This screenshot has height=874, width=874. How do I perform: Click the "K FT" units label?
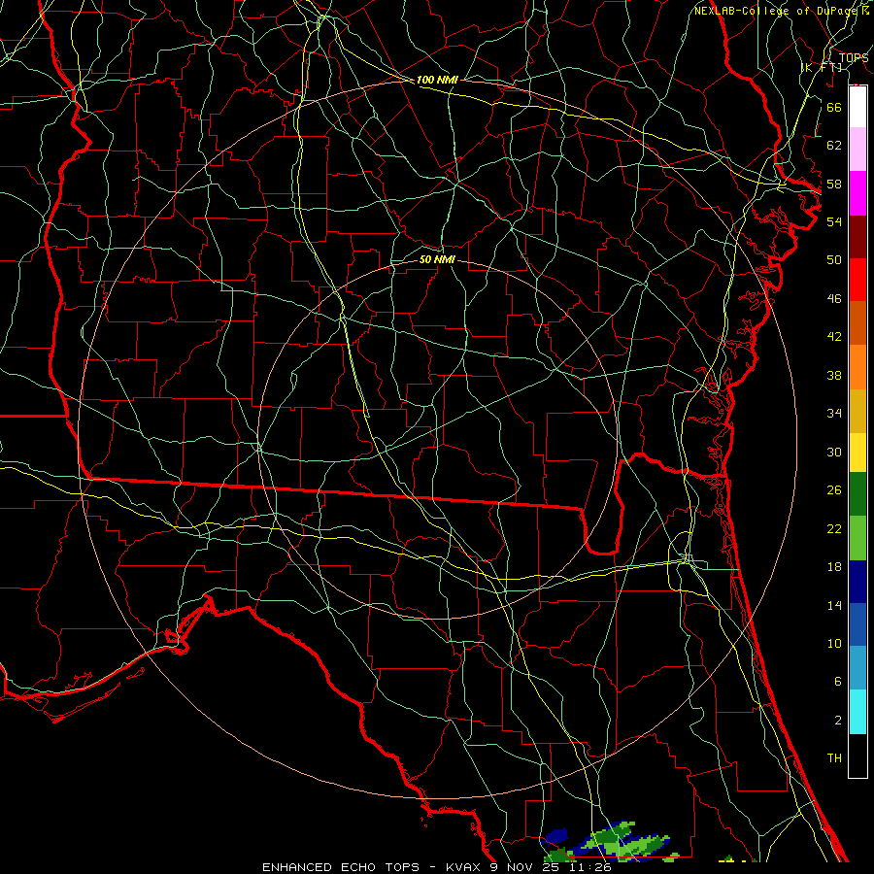click(x=821, y=67)
